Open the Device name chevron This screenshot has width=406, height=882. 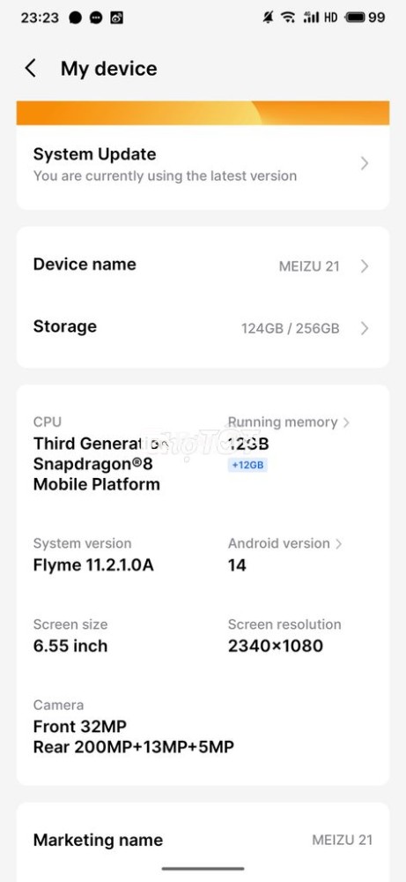[365, 266]
